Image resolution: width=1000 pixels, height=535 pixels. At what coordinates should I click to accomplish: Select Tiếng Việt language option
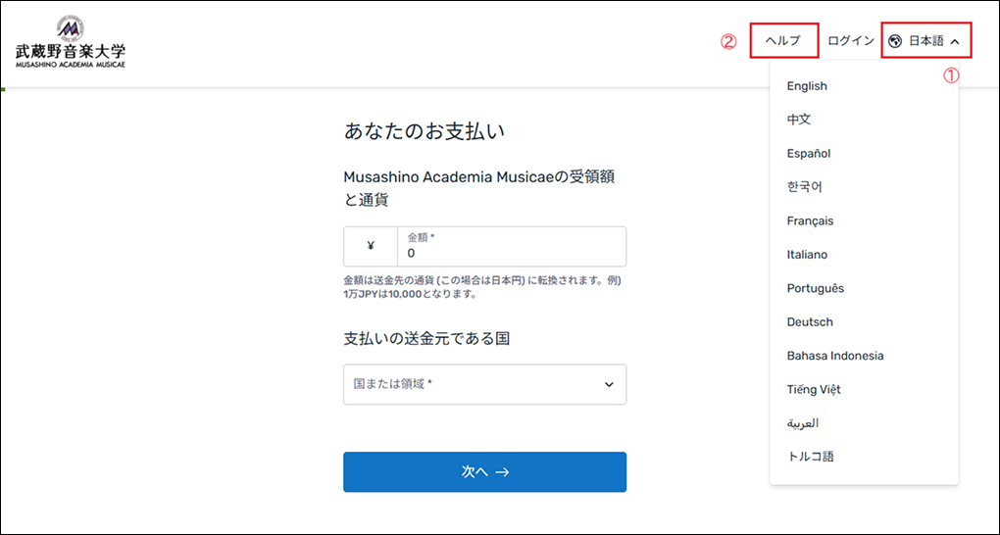coord(814,390)
